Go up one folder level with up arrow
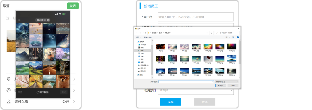Image resolution: width=312 pixels, height=110 pixels. coord(145,33)
